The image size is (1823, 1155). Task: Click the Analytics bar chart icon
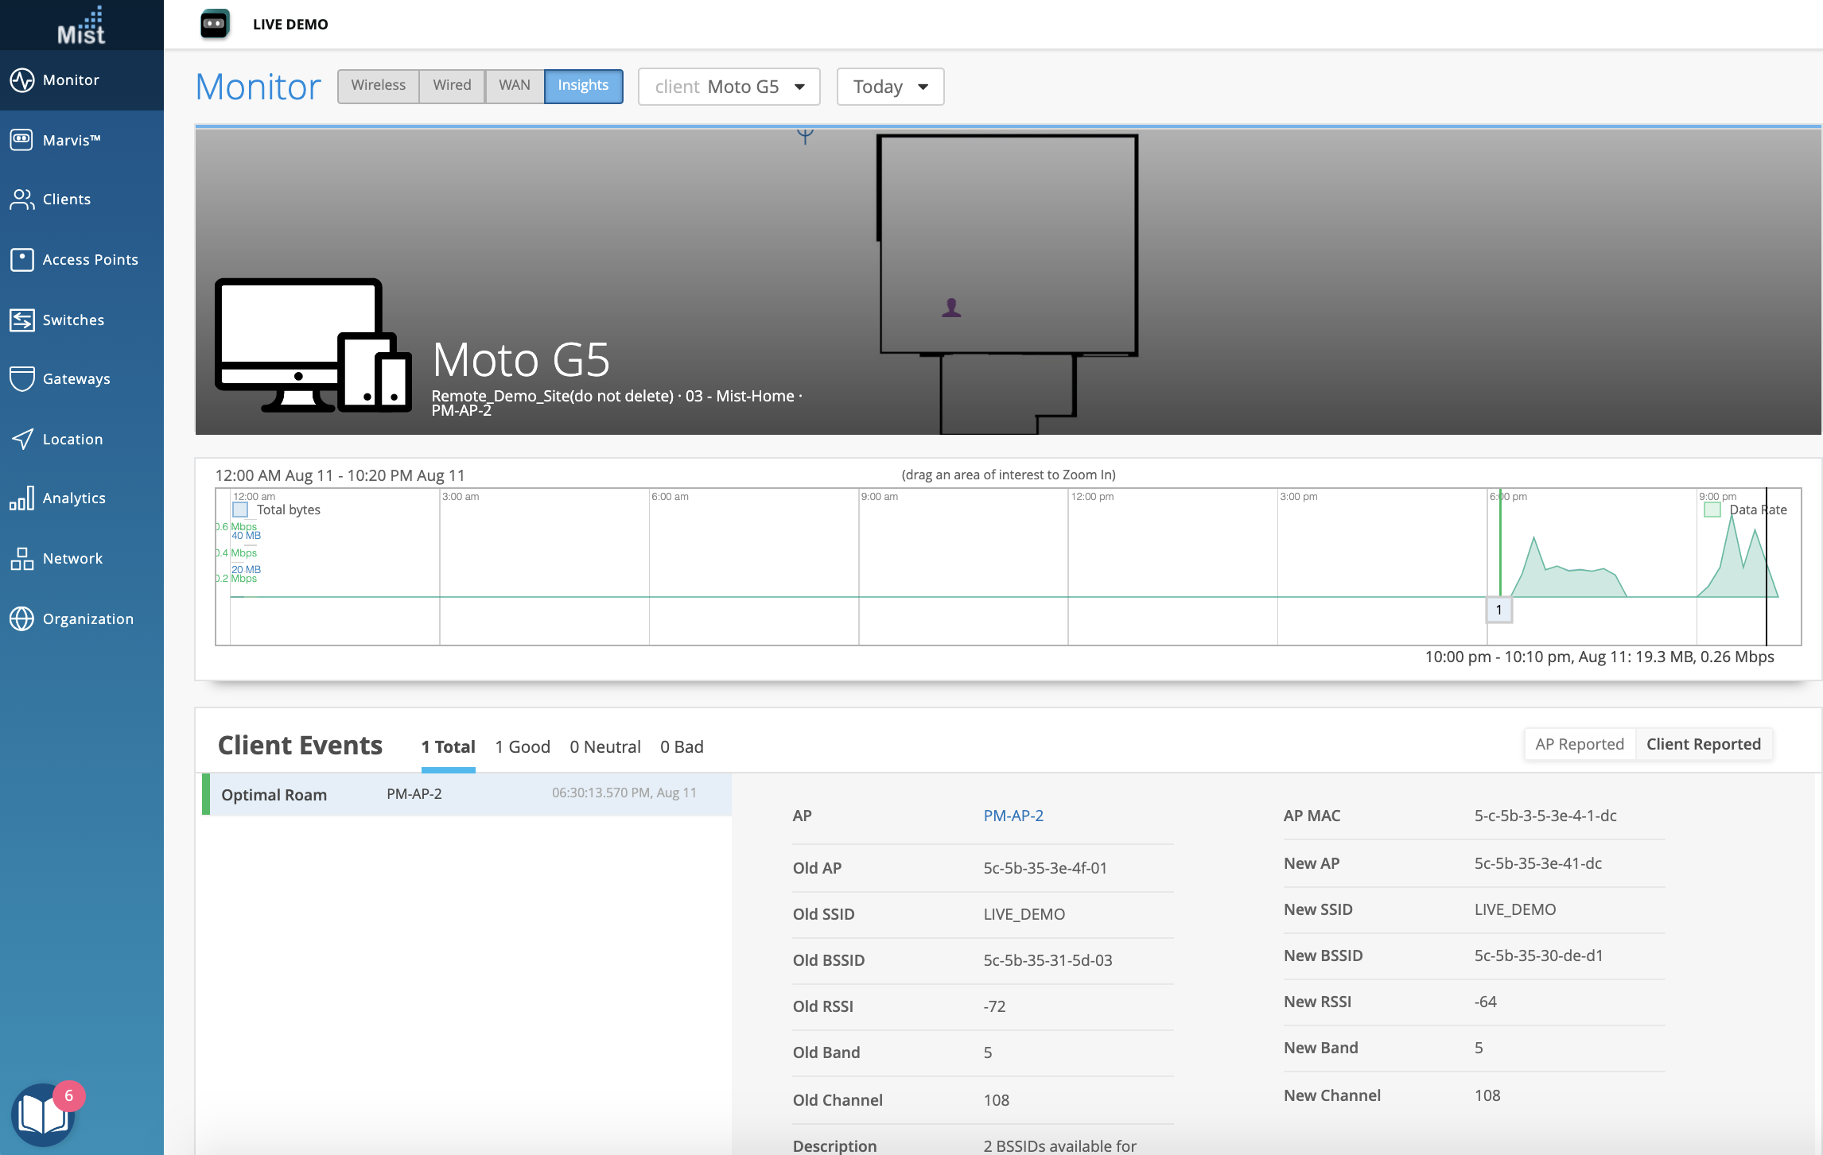coord(21,498)
